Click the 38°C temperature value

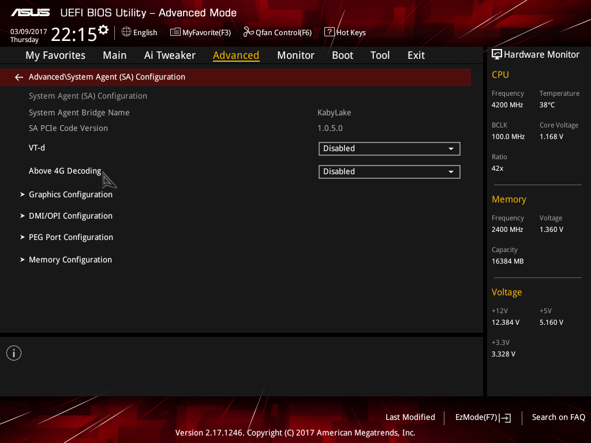click(547, 105)
